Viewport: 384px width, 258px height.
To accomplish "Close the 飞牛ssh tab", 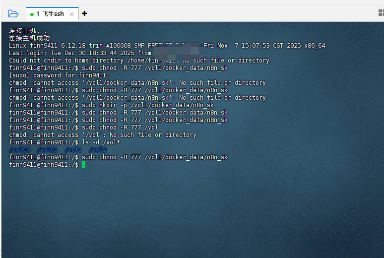I will (71, 14).
